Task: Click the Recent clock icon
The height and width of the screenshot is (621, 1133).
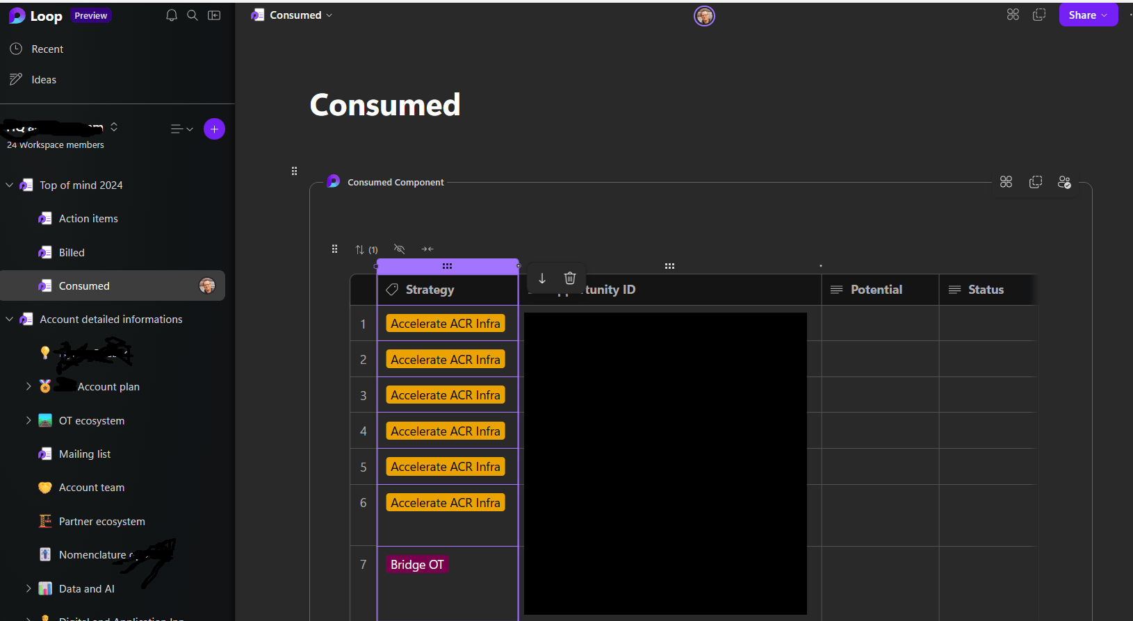Action: click(16, 49)
